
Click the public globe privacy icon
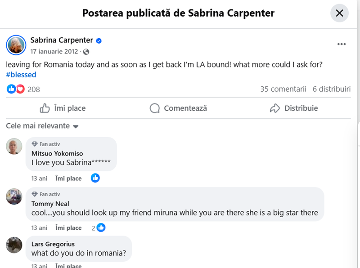pyautogui.click(x=86, y=52)
